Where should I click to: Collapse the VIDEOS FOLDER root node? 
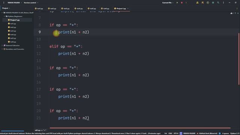click(2, 13)
